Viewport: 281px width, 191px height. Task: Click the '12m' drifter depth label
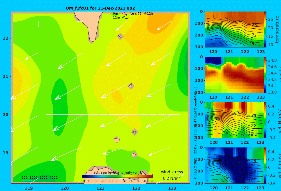coord(116,18)
